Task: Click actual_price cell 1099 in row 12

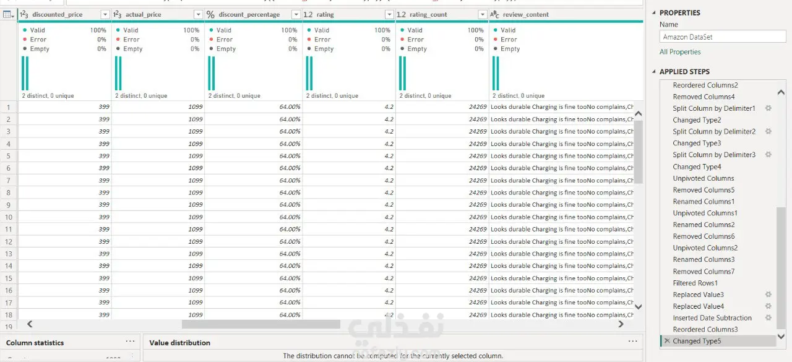Action: click(158, 241)
